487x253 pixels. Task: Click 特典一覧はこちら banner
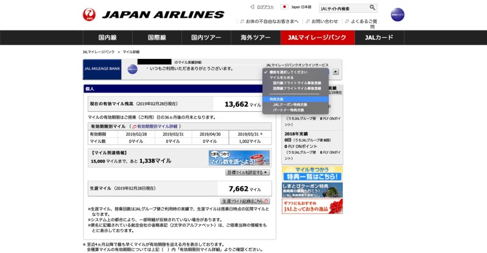coord(312,173)
